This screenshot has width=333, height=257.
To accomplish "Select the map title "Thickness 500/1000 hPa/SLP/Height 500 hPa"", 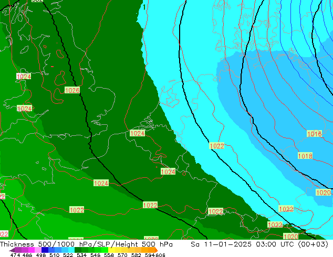I will (x=86, y=244).
